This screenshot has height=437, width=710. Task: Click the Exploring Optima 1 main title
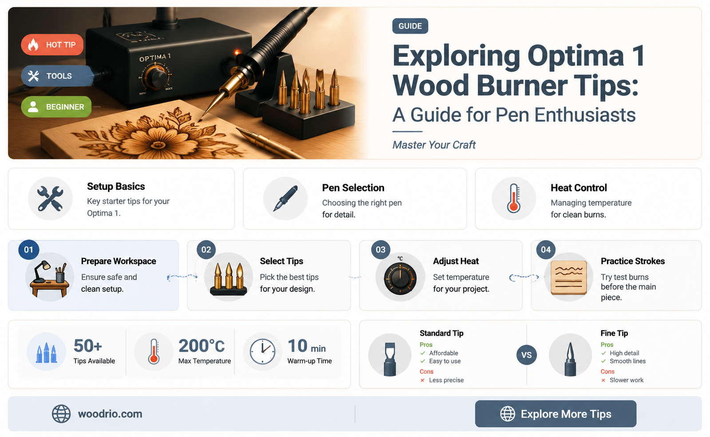[x=519, y=70]
